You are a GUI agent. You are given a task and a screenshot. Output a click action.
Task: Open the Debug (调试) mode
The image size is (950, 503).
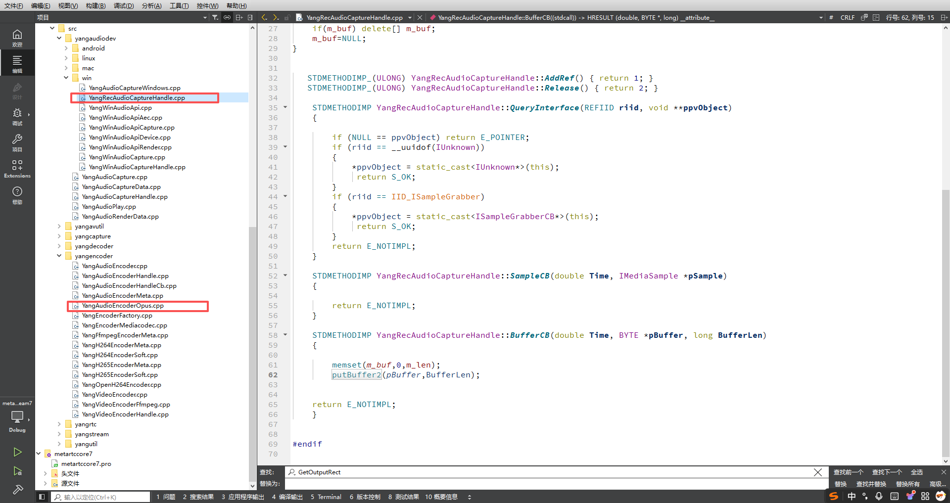click(x=17, y=117)
